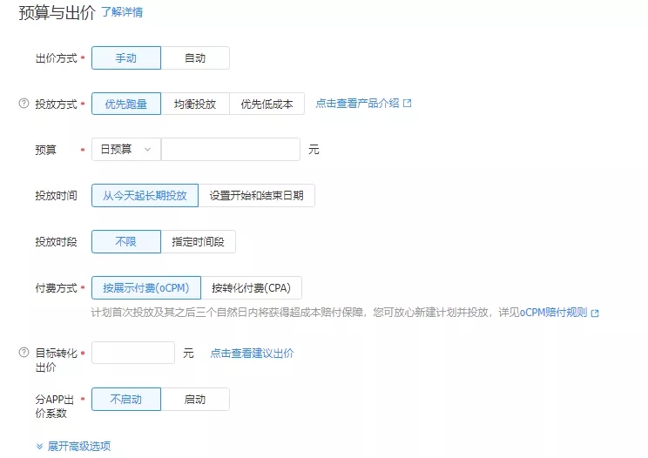Click external link icon after 点击查看产品介绍
Image resolution: width=648 pixels, height=458 pixels.
click(x=407, y=103)
